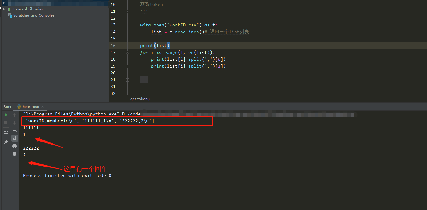
Task: Click the 'Run:' panel label
Action: (x=7, y=107)
